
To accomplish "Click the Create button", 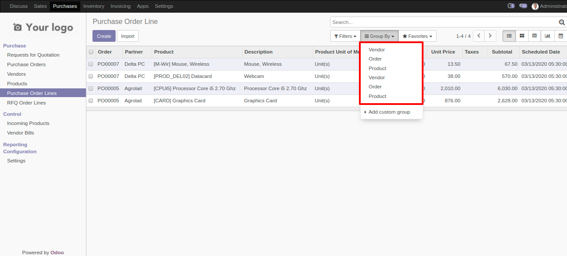I will click(104, 36).
